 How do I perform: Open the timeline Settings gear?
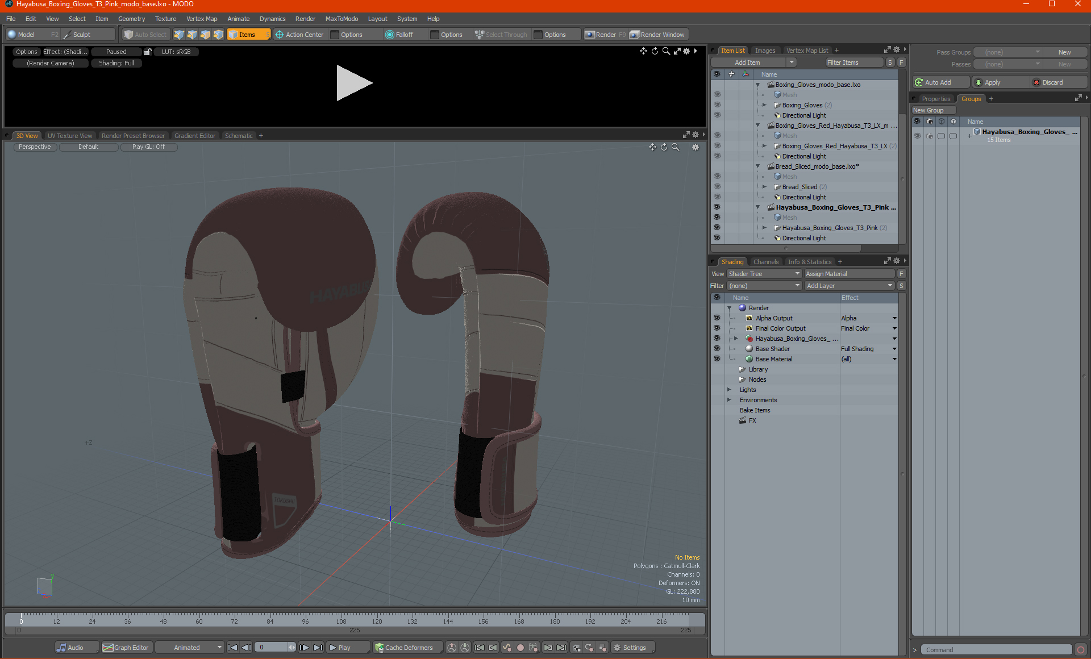tap(617, 648)
